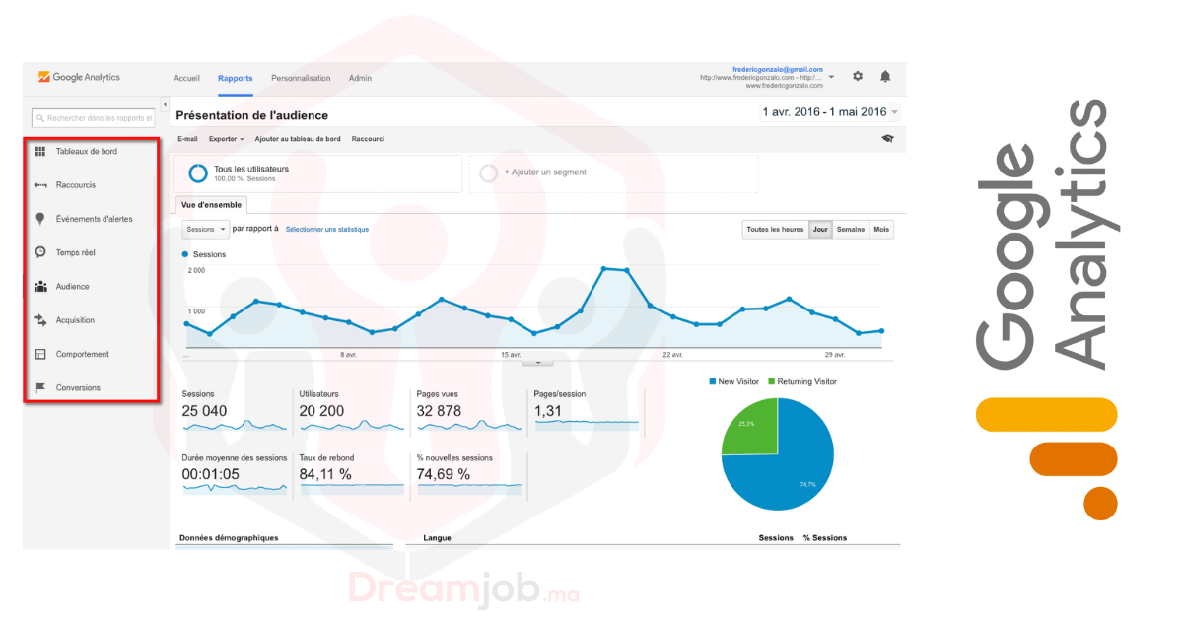
Task: Click the Sessions chart legend dot
Action: (185, 254)
